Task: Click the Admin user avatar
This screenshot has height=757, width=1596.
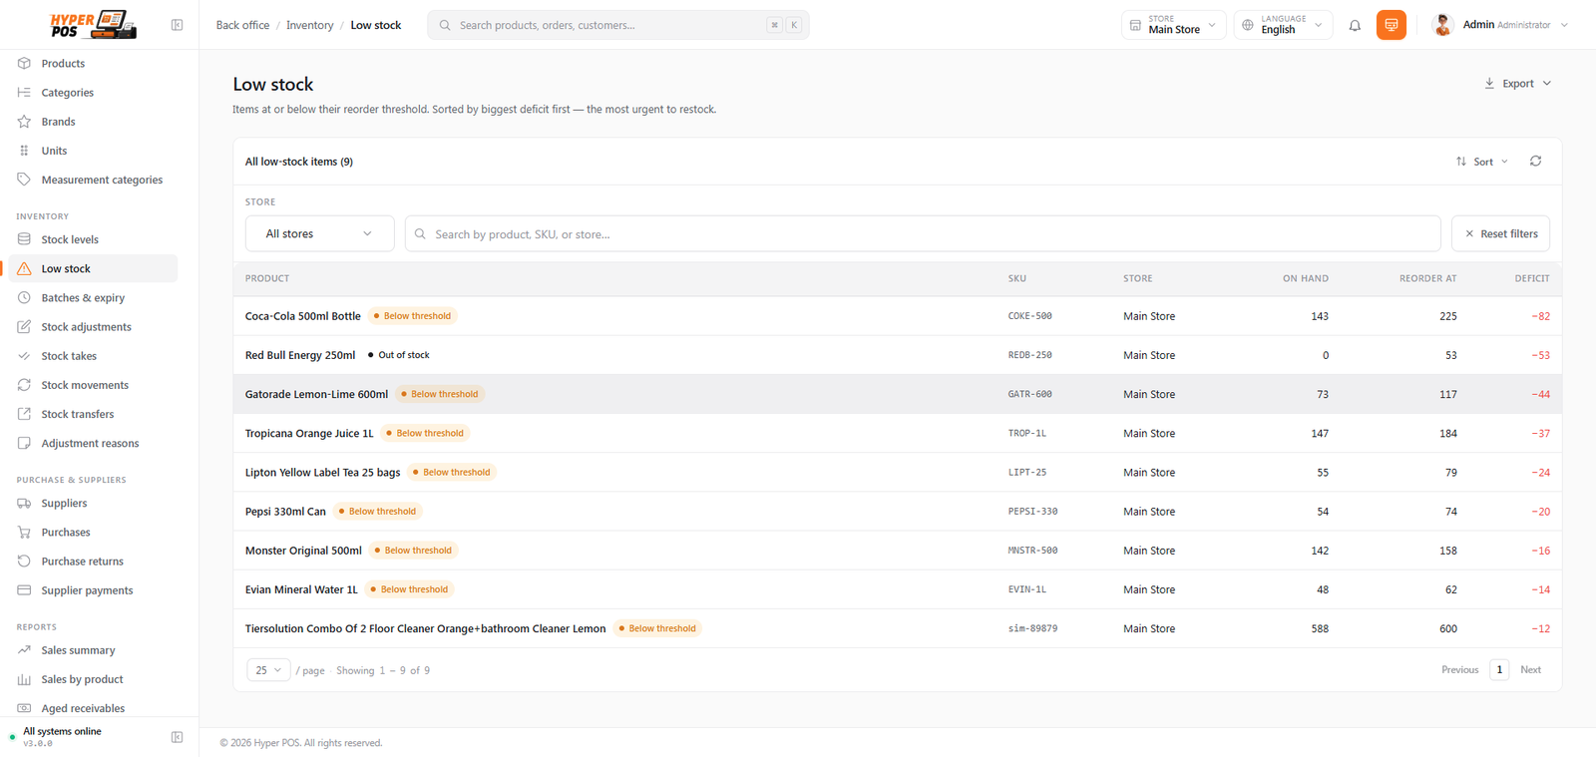Action: tap(1442, 25)
